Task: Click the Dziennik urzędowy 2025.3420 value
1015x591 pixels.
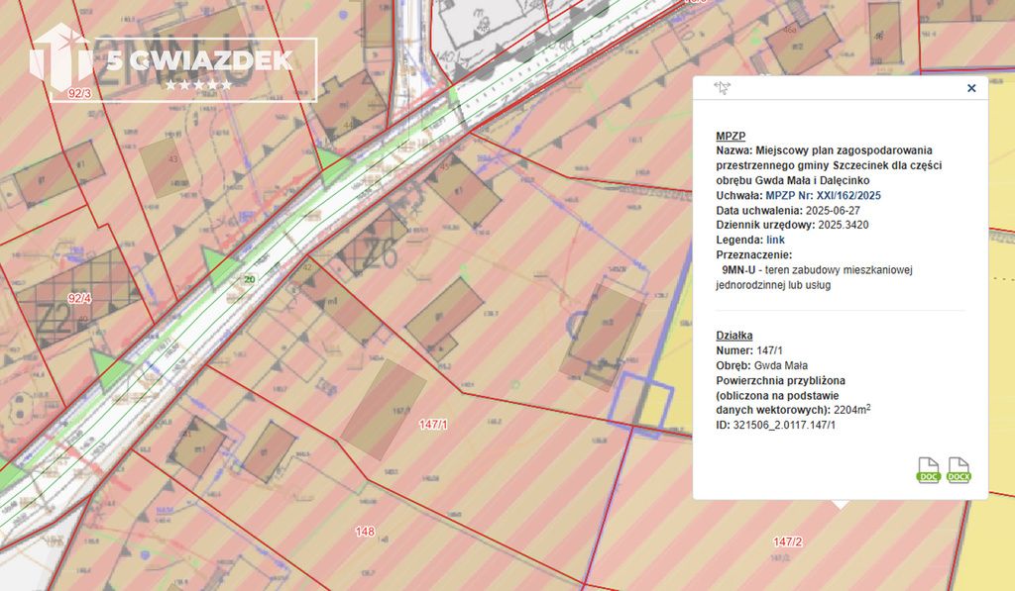Action: [843, 225]
